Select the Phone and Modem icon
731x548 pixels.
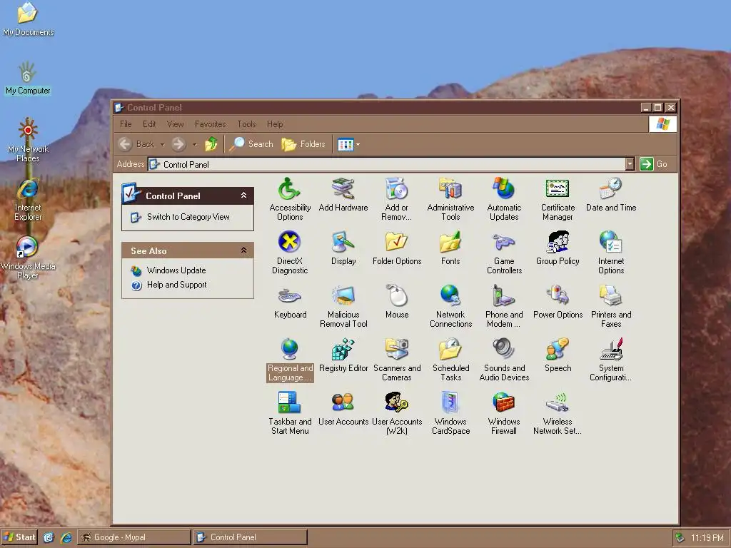point(504,306)
